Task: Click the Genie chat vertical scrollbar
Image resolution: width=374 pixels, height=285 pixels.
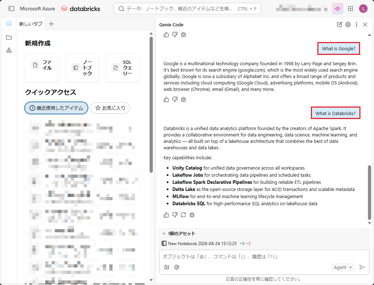Action: point(369,192)
